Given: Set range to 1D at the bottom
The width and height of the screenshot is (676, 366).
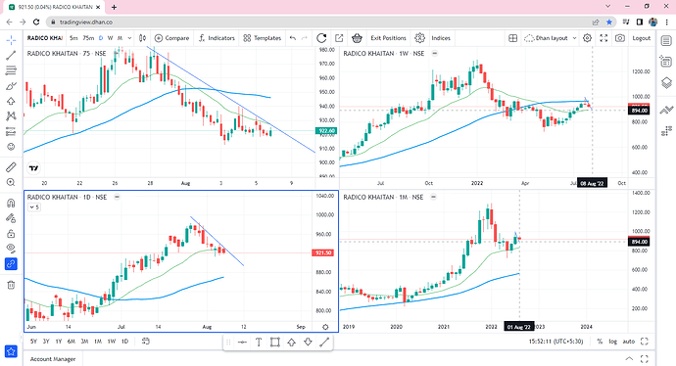Looking at the screenshot, I should 124,342.
